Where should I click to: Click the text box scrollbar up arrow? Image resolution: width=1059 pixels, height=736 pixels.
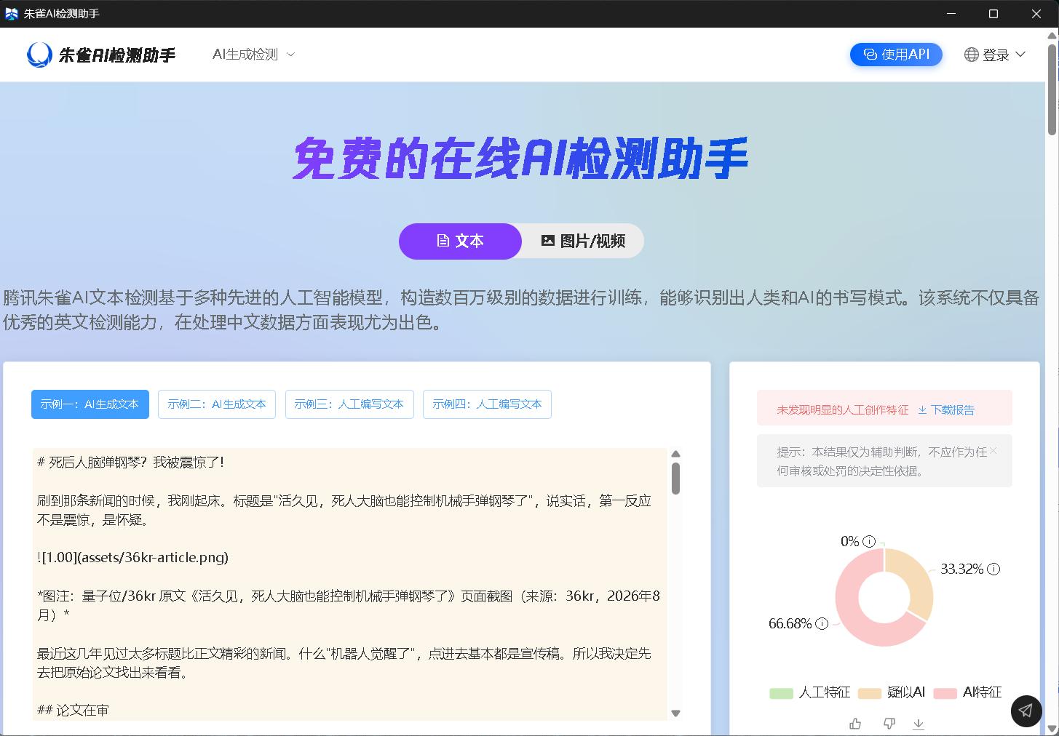tap(675, 454)
